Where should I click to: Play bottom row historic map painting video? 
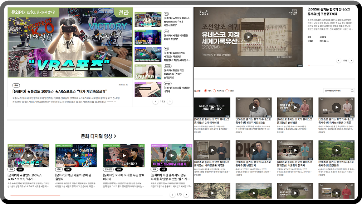click(212, 193)
